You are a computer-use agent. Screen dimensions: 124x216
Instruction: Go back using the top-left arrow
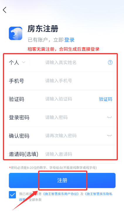5,10
